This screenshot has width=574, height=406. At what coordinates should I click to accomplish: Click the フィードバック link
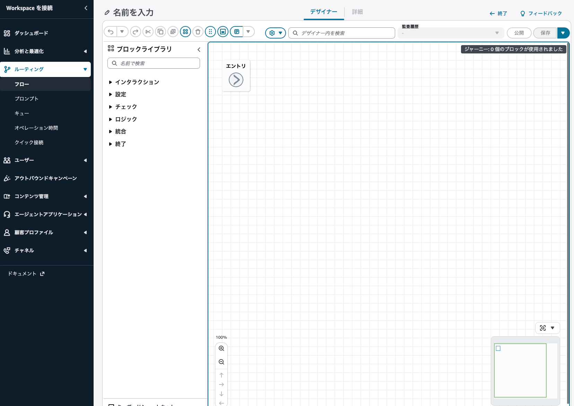tap(541, 14)
